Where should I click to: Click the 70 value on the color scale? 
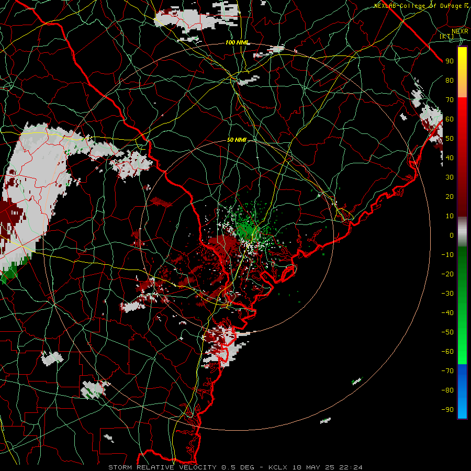(x=450, y=100)
